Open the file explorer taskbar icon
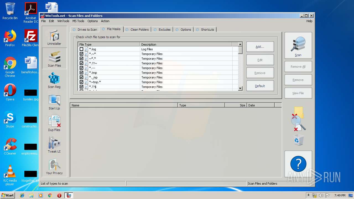This screenshot has height=199, width=354. pos(31,195)
